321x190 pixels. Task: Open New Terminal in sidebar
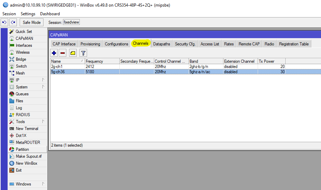point(27,129)
